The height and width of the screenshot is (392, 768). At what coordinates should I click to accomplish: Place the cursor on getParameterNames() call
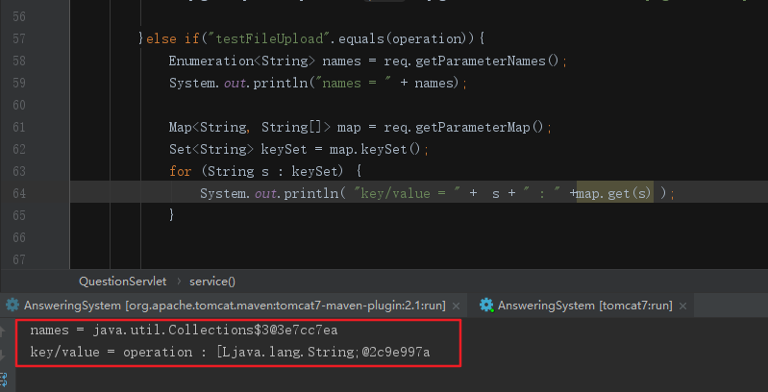pos(487,61)
